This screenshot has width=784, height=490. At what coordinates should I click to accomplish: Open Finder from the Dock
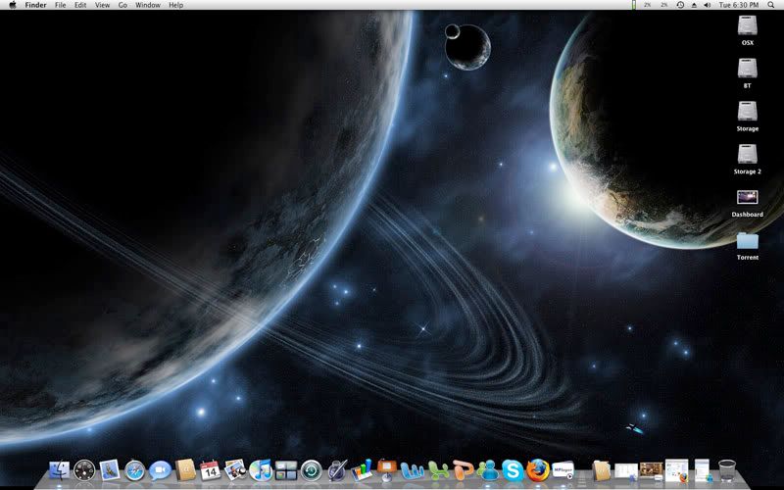59,470
